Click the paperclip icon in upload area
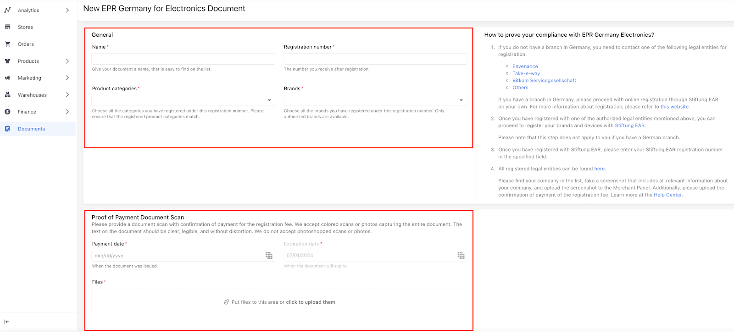Image resolution: width=734 pixels, height=333 pixels. pyautogui.click(x=227, y=302)
